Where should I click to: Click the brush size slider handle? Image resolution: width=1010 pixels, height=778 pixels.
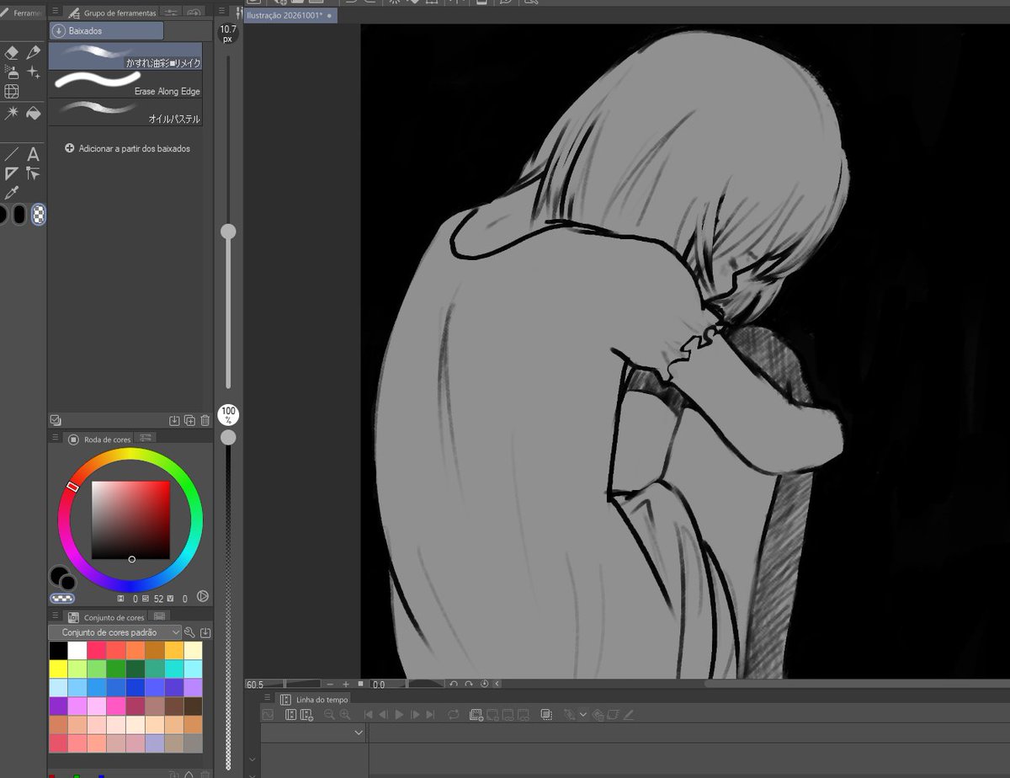(x=228, y=232)
